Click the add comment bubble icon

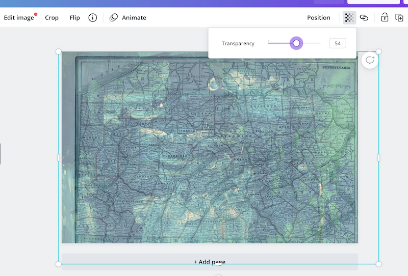point(370,60)
